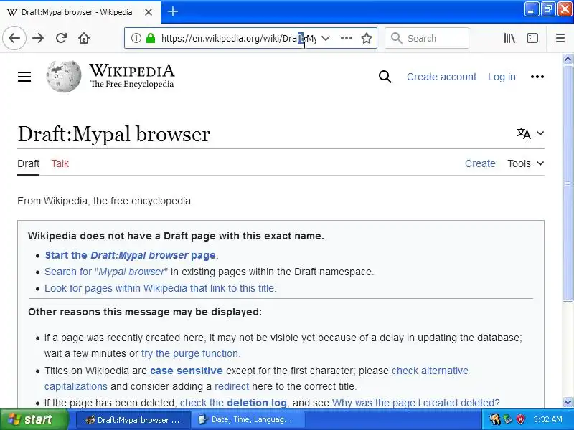
Task: Open Why was the page I created deleted
Action: pos(416,403)
